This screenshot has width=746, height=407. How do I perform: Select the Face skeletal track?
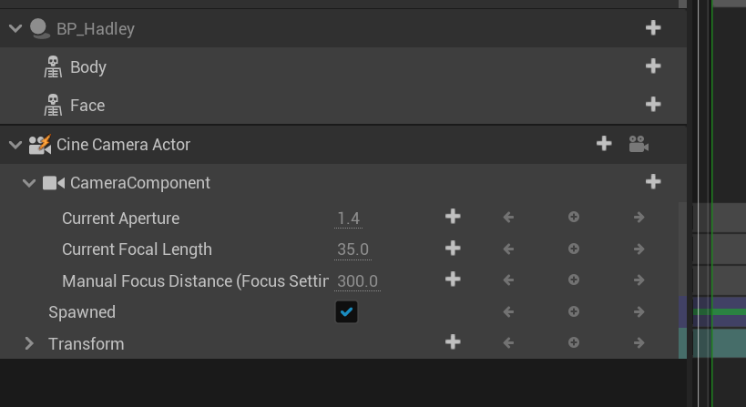pos(87,106)
